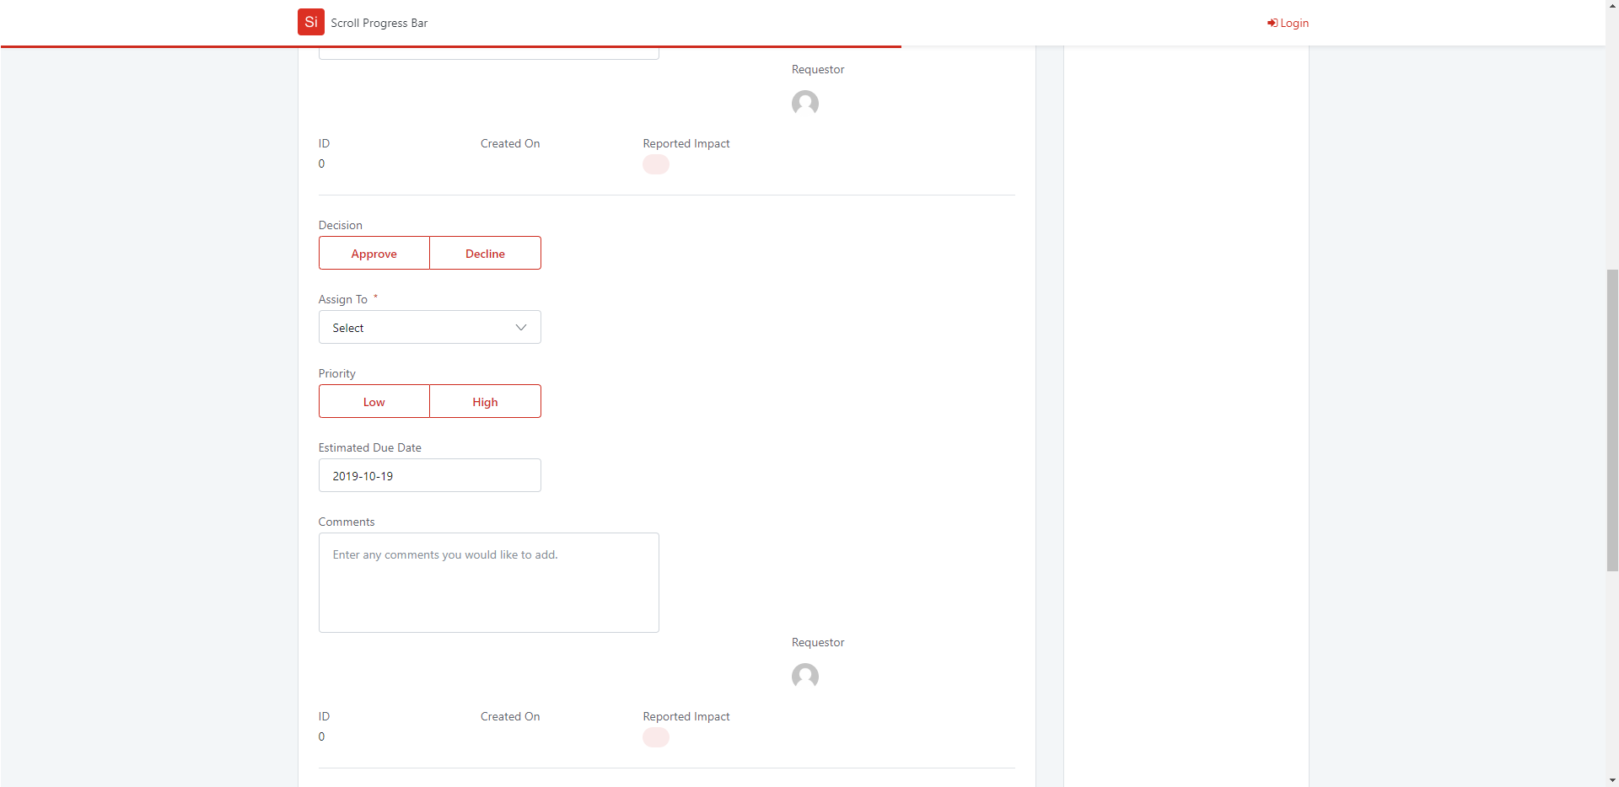Click the red Si logo icon
The width and height of the screenshot is (1619, 787).
point(310,22)
